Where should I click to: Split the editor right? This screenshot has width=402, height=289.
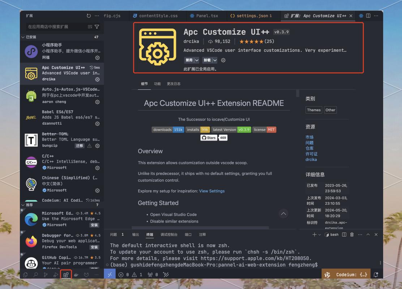point(368,16)
